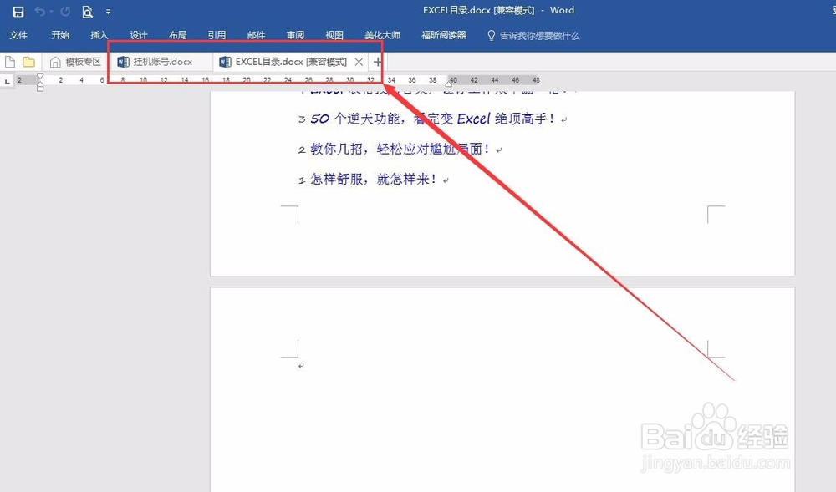Screen dimensions: 836x492
Task: Switch to the 开始 ribbon tab
Action: tap(60, 35)
